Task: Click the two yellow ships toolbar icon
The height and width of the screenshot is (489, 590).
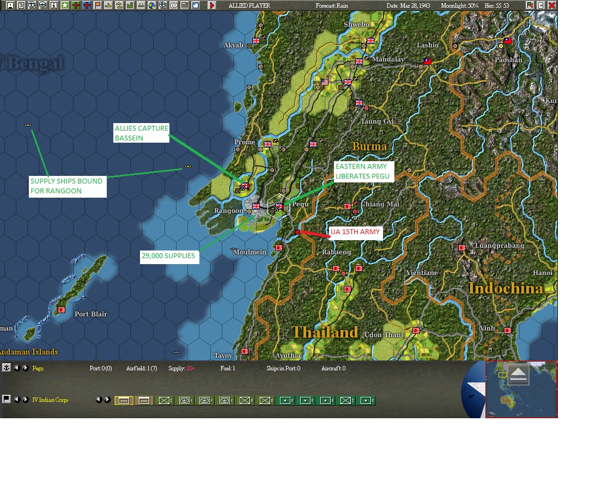Action: tap(119, 5)
